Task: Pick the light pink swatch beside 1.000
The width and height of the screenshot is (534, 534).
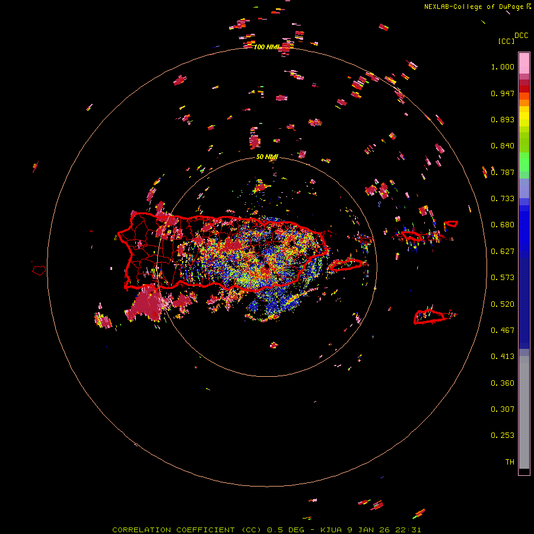Action: pyautogui.click(x=524, y=63)
